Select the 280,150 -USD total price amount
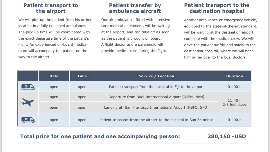The width and height of the screenshot is (270, 152). [227, 136]
